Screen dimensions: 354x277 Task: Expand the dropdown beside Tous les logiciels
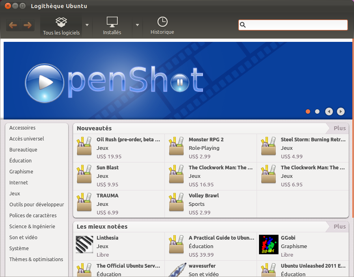[x=87, y=25]
